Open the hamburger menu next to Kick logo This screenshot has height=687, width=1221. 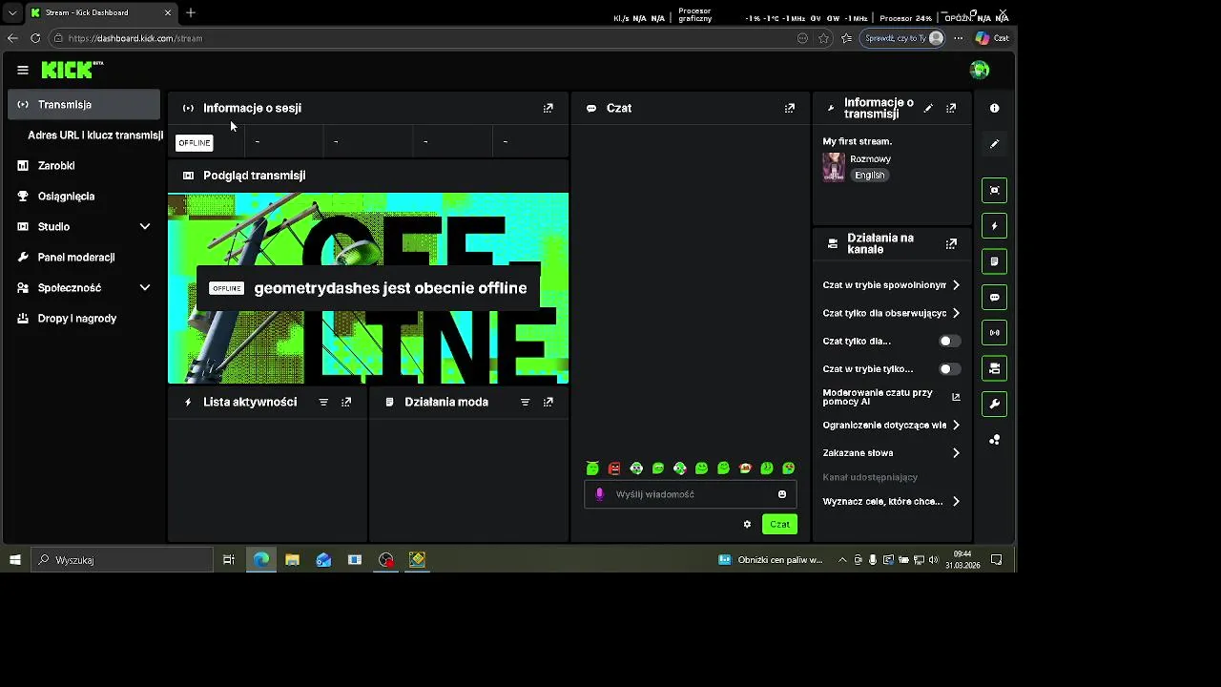pos(23,70)
